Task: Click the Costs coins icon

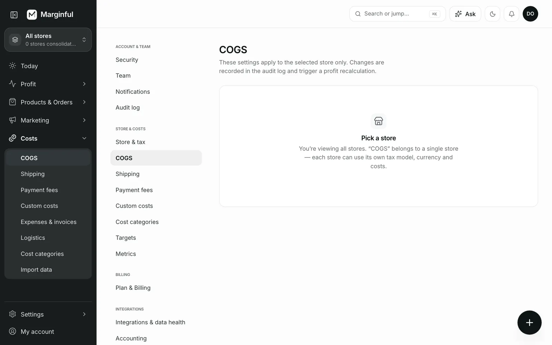Action: pyautogui.click(x=12, y=138)
